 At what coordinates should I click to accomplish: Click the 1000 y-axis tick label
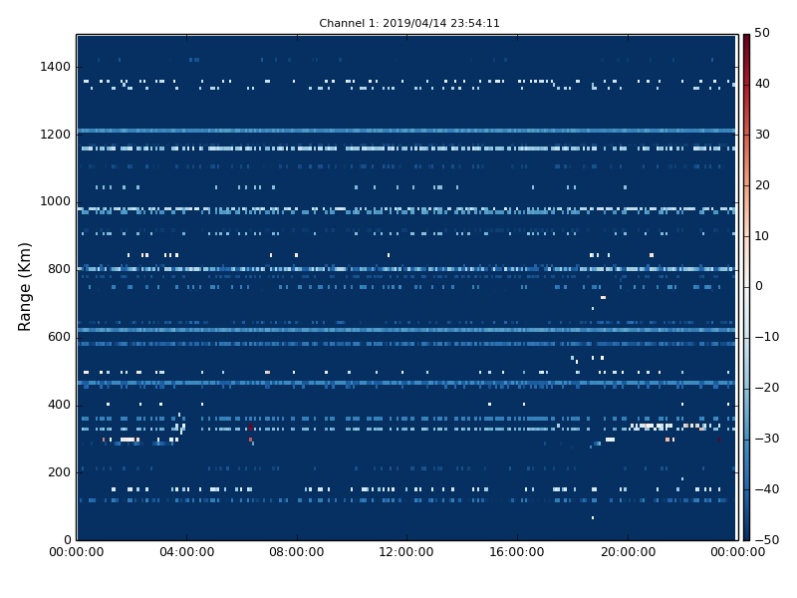pos(55,201)
